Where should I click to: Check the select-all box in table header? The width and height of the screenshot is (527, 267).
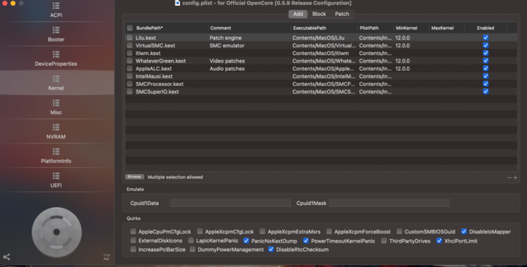click(130, 28)
